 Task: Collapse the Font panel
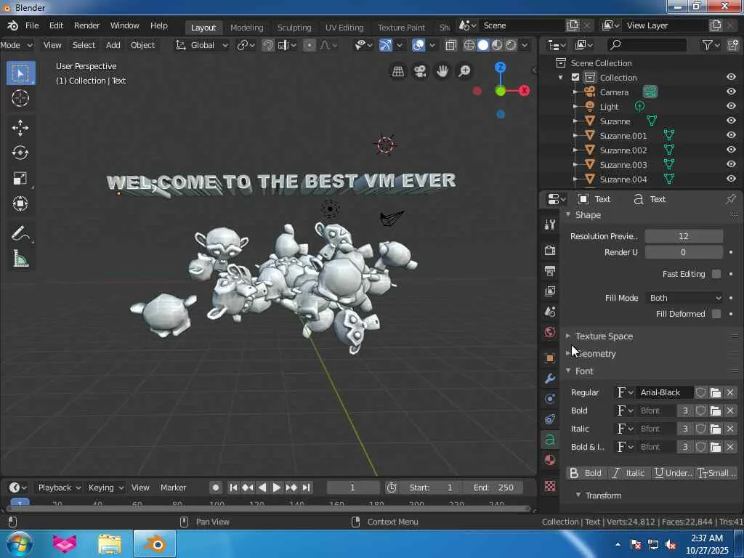pyautogui.click(x=583, y=371)
